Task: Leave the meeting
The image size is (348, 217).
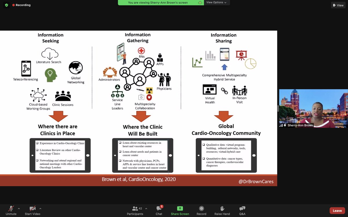Action: click(337, 211)
